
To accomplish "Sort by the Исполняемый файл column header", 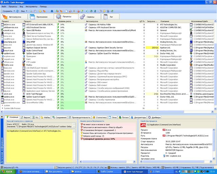I will point(202,21).
